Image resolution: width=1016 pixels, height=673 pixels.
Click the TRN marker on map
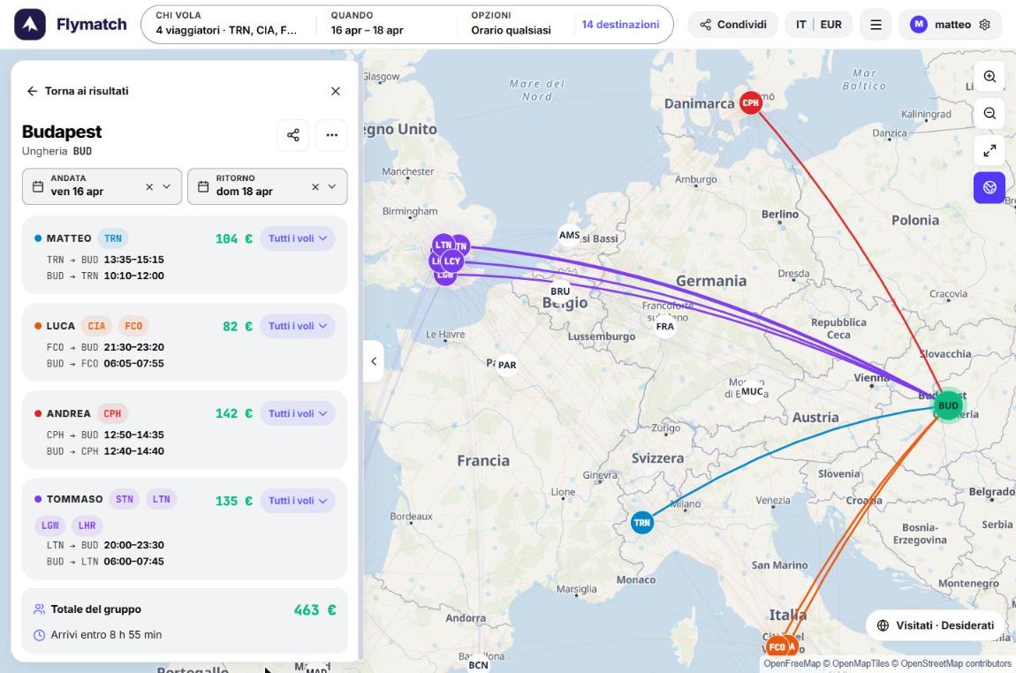(641, 523)
